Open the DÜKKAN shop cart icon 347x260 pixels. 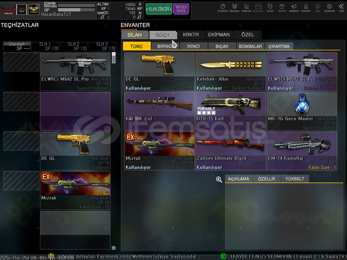246,8
